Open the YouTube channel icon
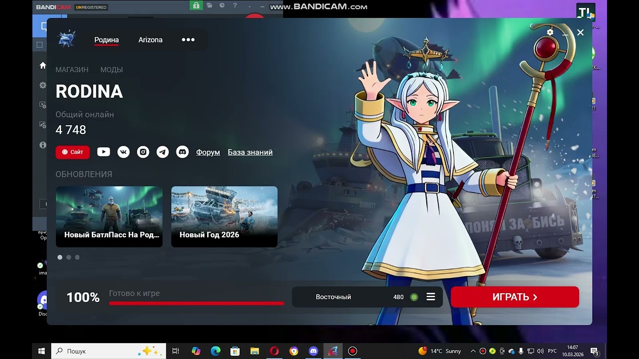 (103, 152)
